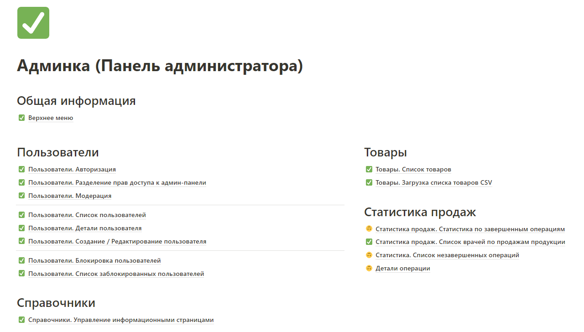584x332 pixels.
Task: Click yellow face emoji beside Статистика по завершенным операциям
Action: 369,229
